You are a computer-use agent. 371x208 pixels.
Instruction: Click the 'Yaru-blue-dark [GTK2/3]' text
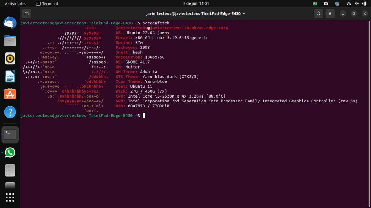[170, 77]
